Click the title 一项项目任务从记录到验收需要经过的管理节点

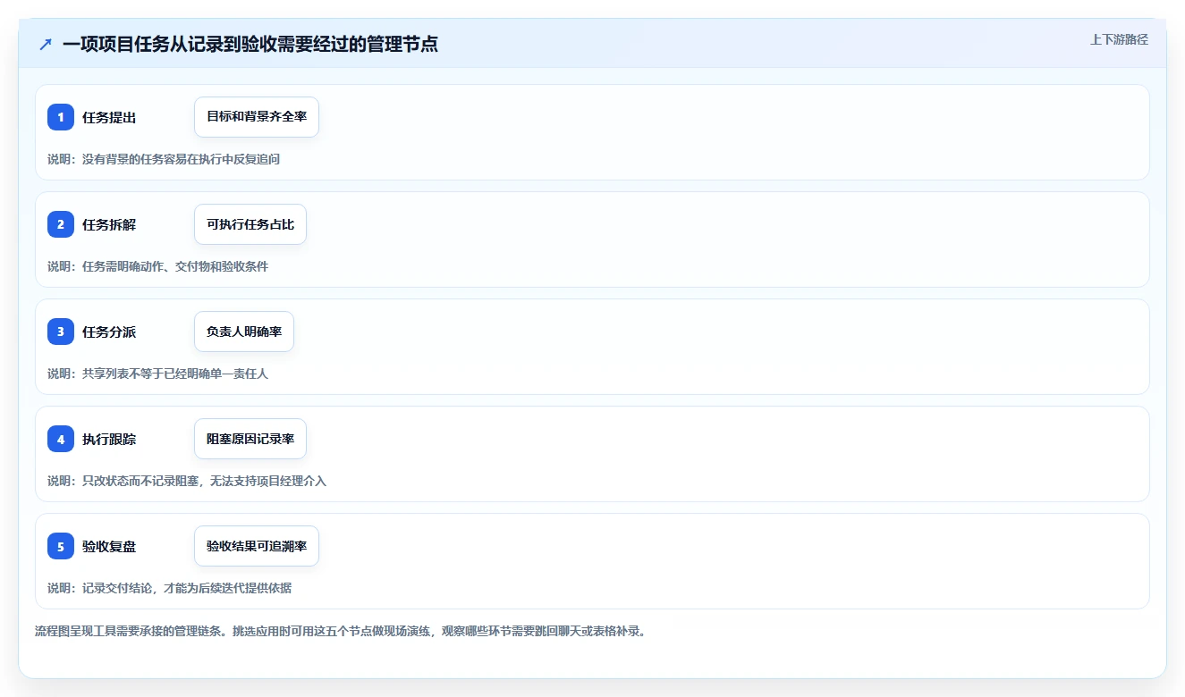[x=250, y=44]
